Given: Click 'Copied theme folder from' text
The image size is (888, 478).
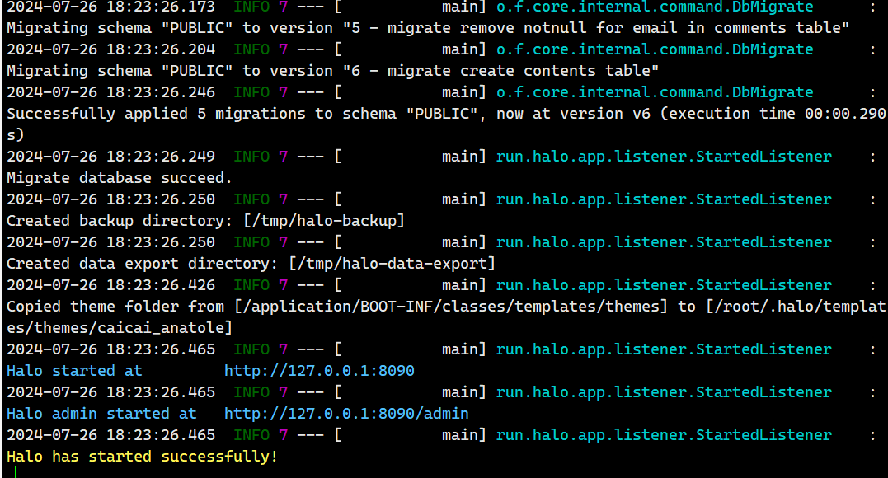Looking at the screenshot, I should coord(115,307).
